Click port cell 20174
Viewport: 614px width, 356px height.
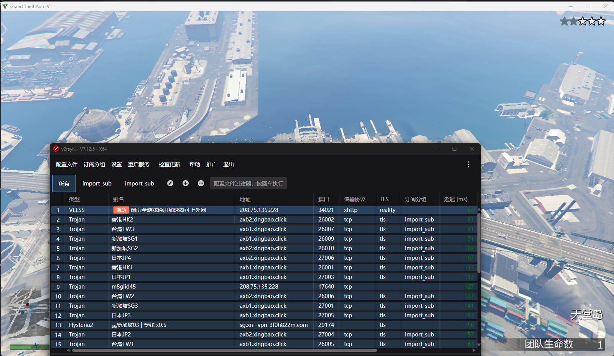click(x=326, y=325)
